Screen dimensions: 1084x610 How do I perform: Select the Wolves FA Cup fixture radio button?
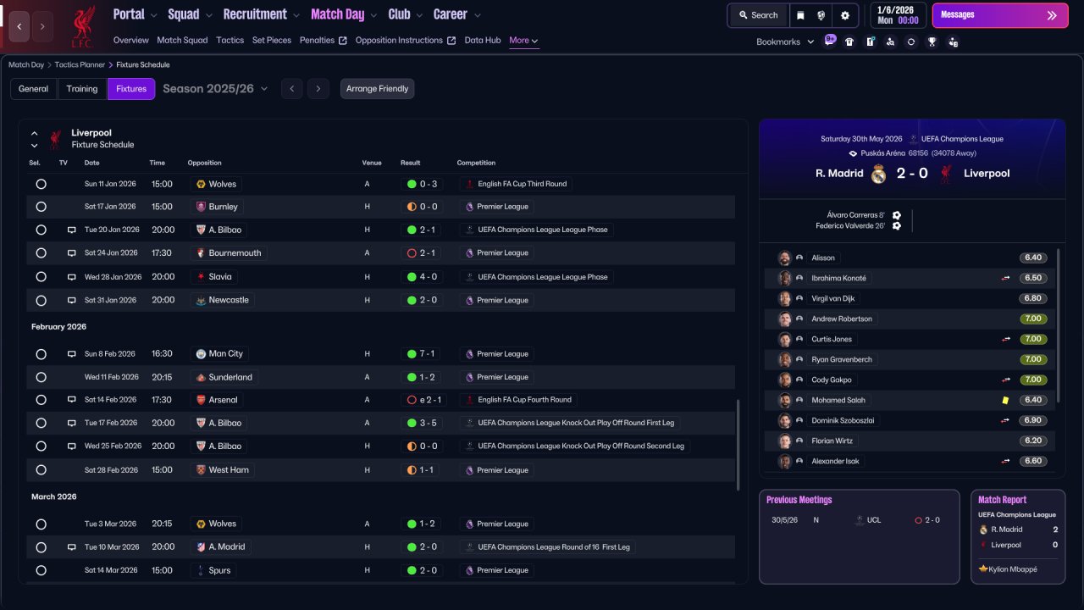pyautogui.click(x=41, y=184)
